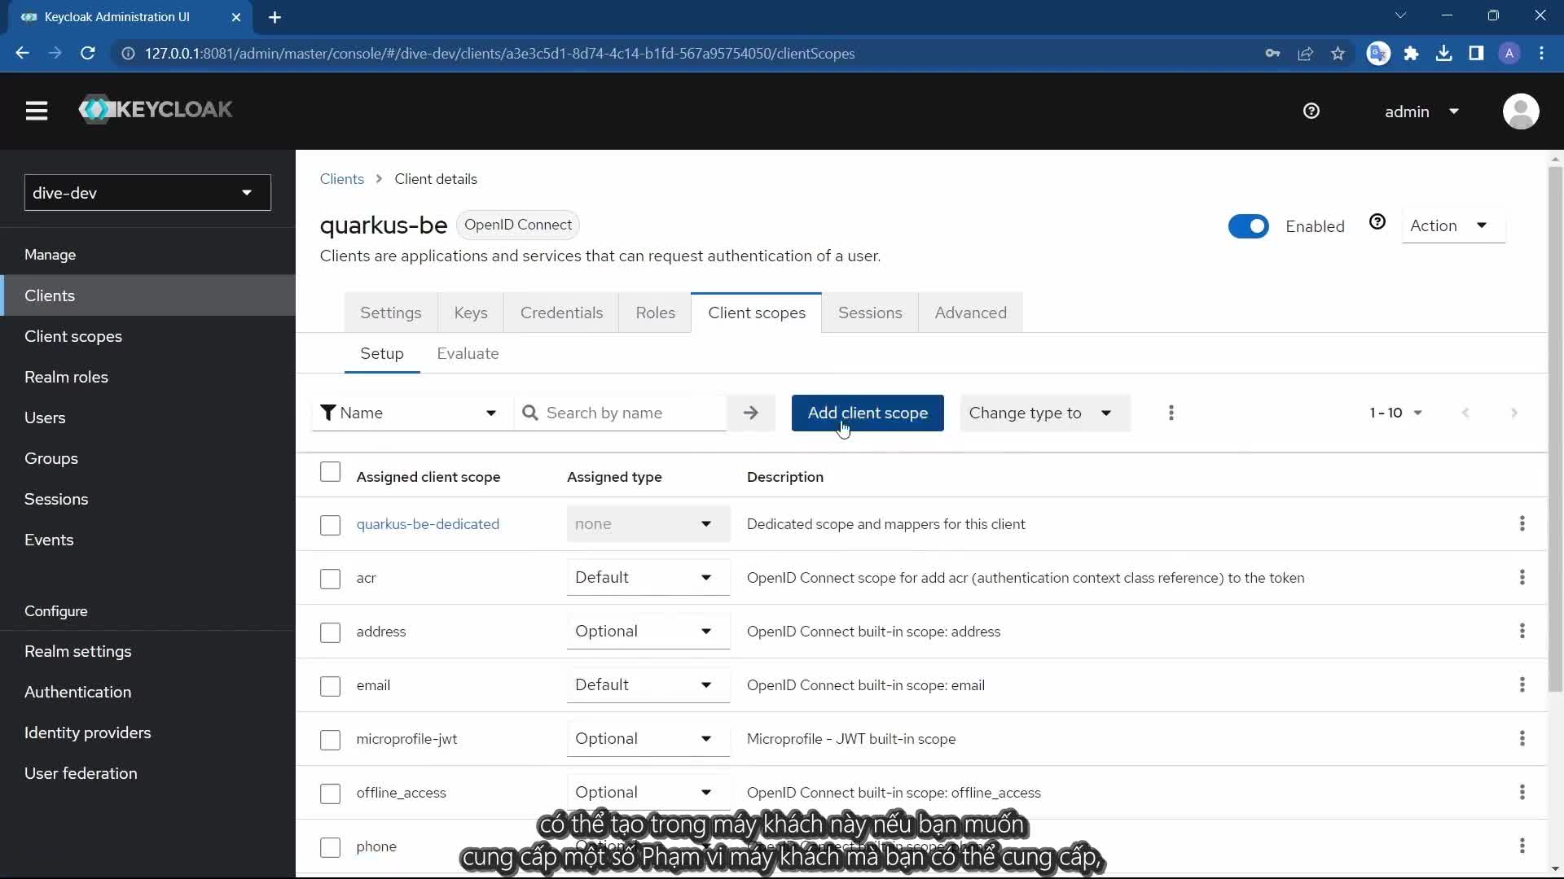Open the quarkus-be-dedicated link
Screen dimensions: 1564x879
coord(428,524)
